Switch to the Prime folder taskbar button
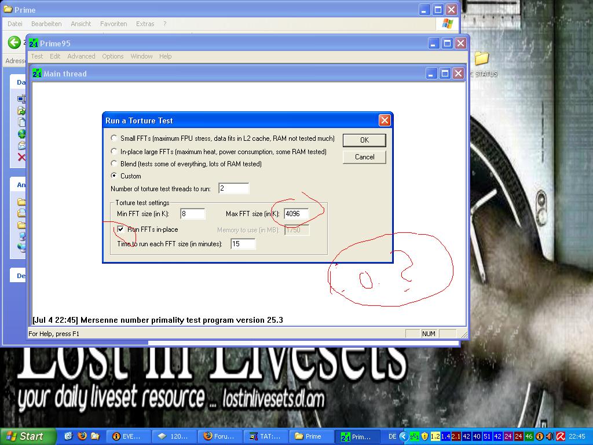The height and width of the screenshot is (445, 593). [311, 436]
